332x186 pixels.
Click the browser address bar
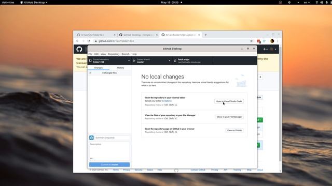(173, 41)
